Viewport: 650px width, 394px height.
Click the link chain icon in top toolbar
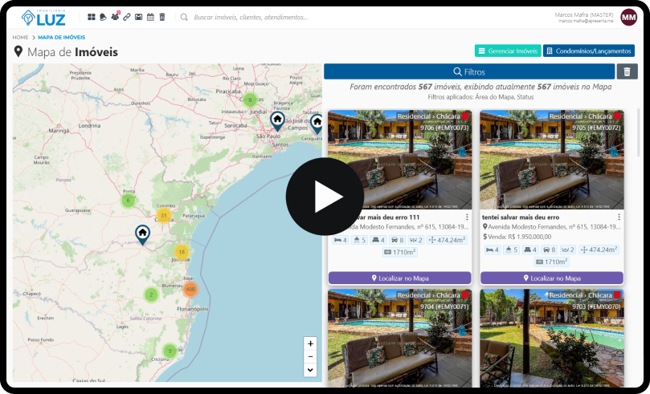(x=127, y=17)
